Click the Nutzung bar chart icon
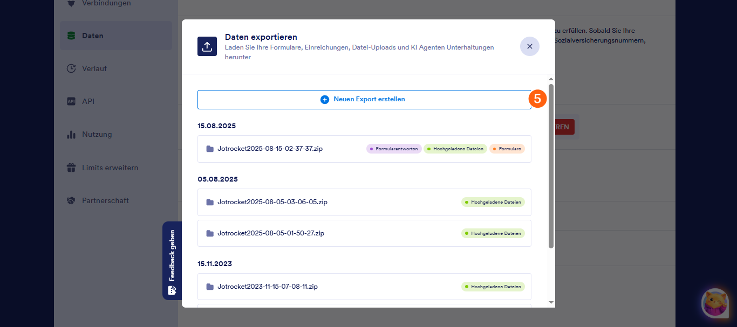This screenshot has width=737, height=327. click(71, 134)
